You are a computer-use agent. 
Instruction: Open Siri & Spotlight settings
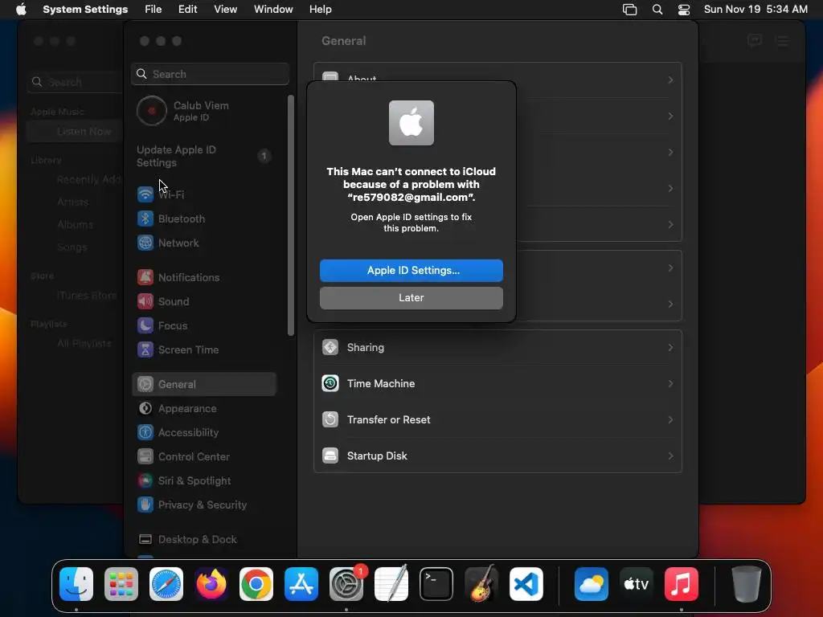point(204,480)
